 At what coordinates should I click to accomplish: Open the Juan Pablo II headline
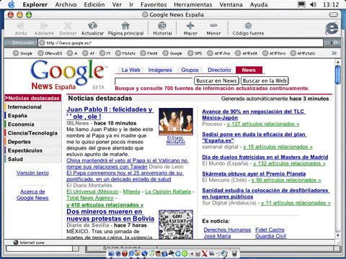(x=110, y=113)
